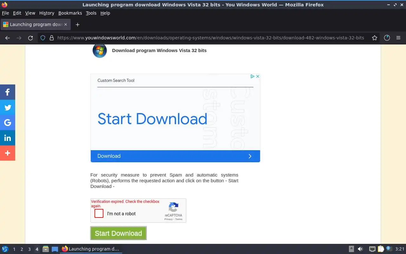Open Firefox hamburger application menu
The width and height of the screenshot is (406, 254).
[398, 38]
